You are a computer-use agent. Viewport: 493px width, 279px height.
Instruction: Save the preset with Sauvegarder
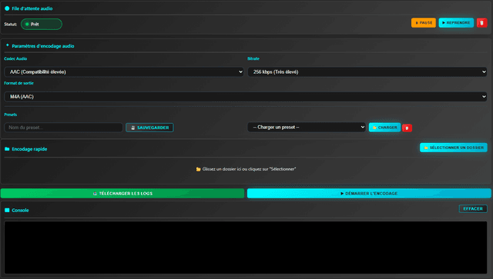pos(149,128)
